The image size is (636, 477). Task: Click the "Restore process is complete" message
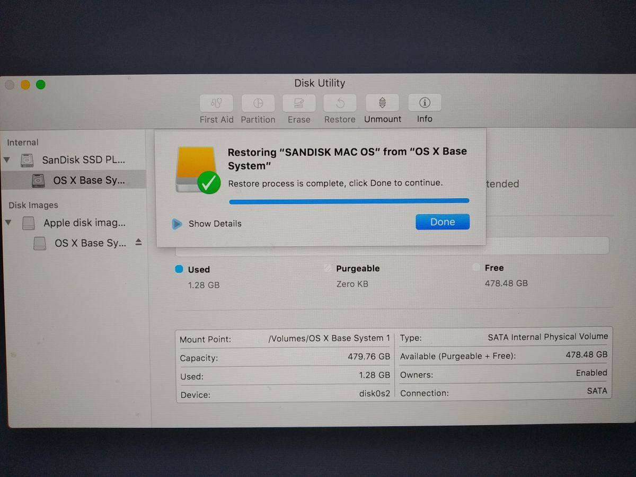pyautogui.click(x=335, y=183)
